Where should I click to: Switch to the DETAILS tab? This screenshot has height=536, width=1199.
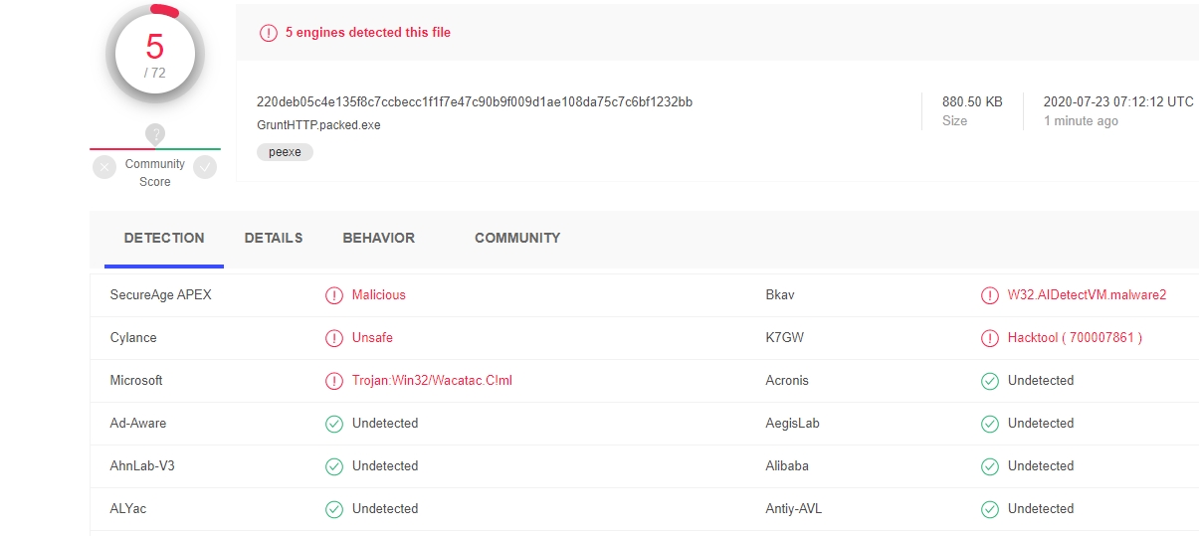click(x=274, y=239)
